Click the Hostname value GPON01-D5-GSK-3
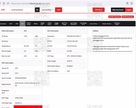The height and width of the screenshot is (108, 136). tap(74, 36)
